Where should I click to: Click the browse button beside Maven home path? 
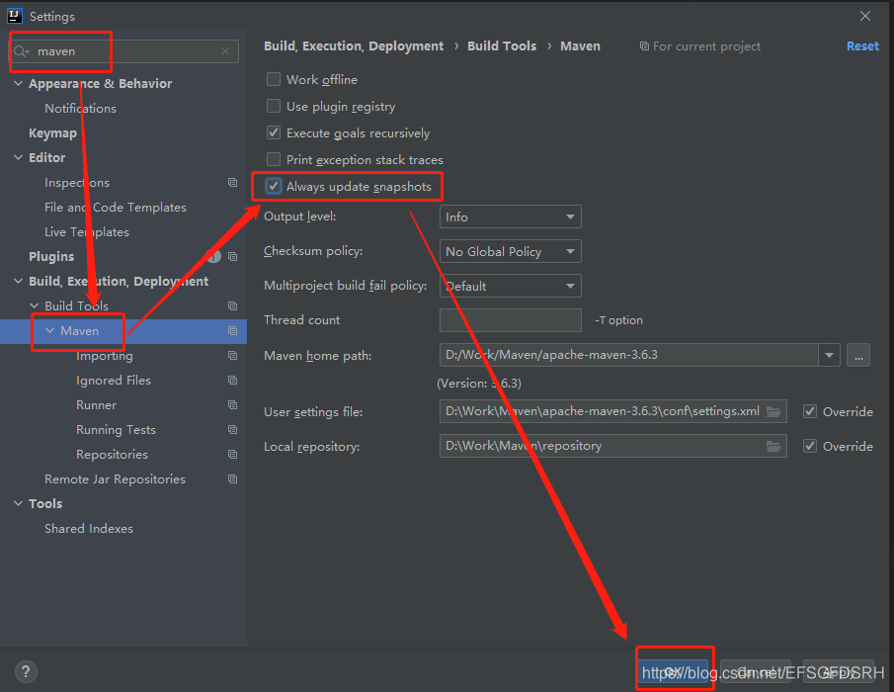tap(857, 355)
